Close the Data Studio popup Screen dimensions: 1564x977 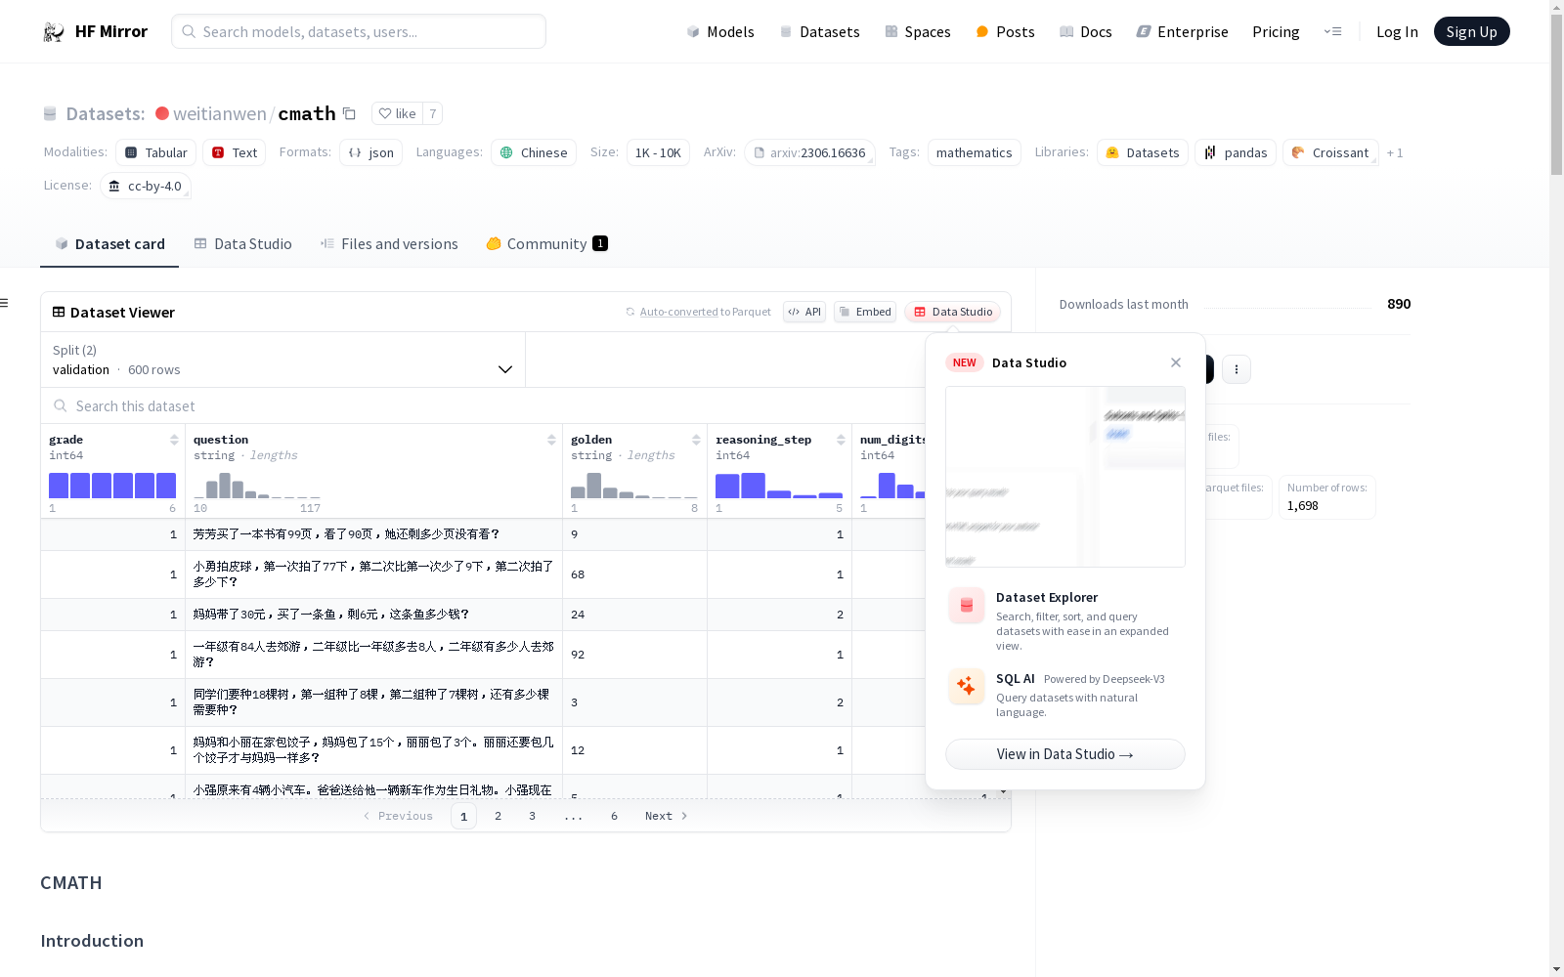[1176, 362]
